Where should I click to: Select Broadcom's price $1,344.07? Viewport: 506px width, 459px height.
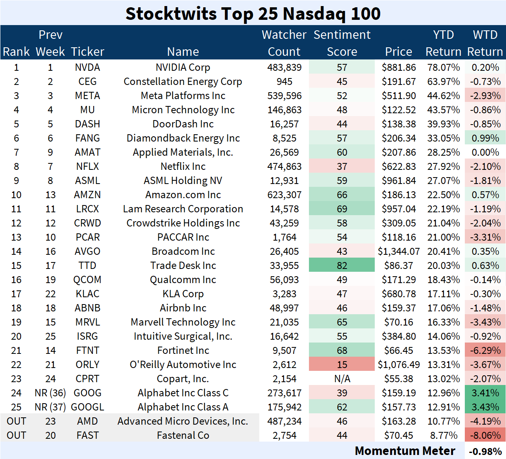(399, 252)
